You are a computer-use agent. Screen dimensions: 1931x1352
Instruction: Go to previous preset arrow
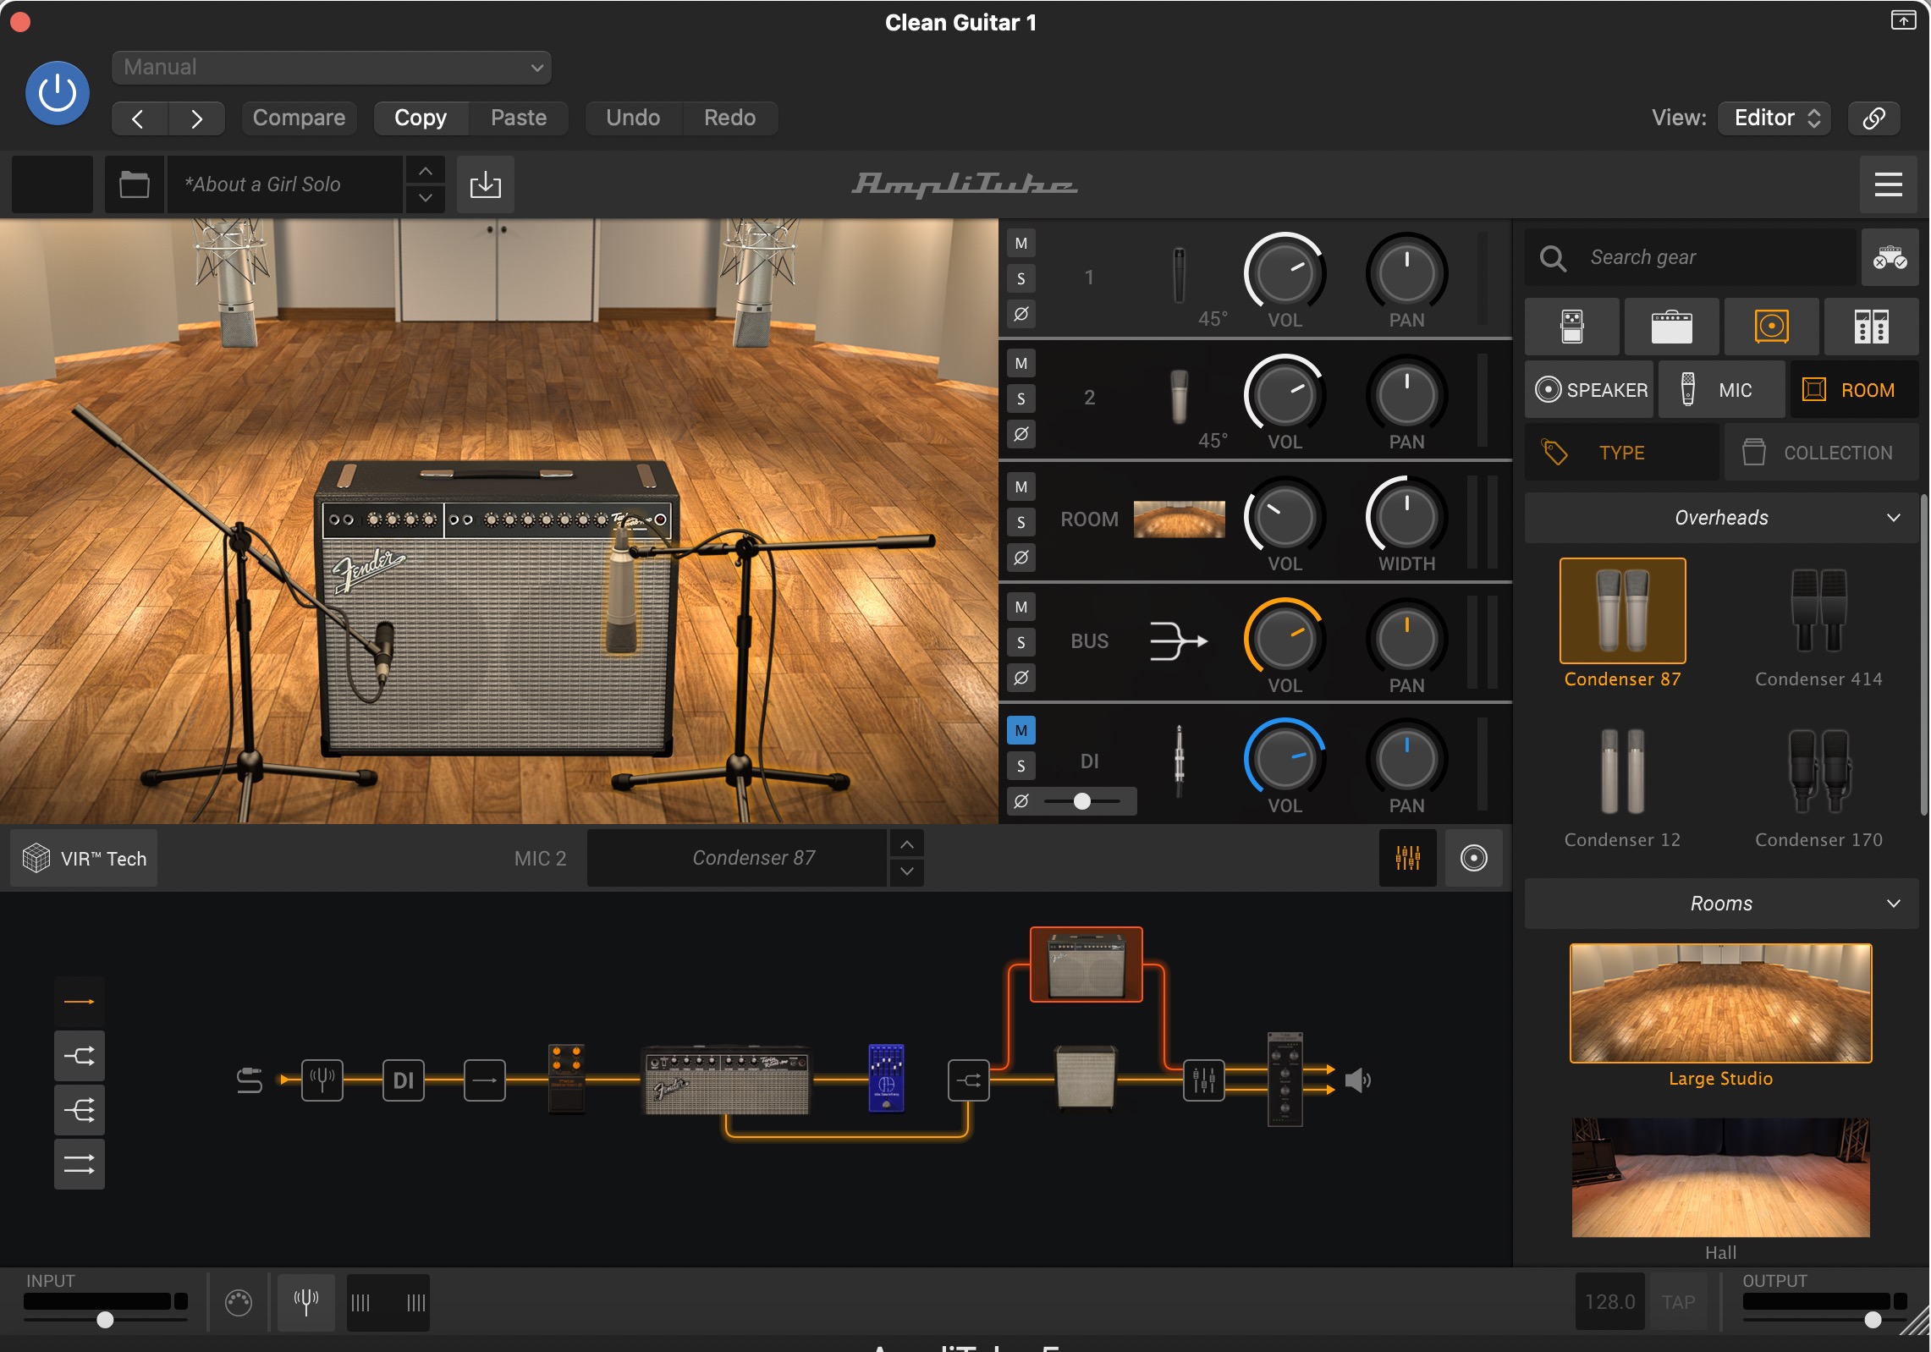coord(140,118)
